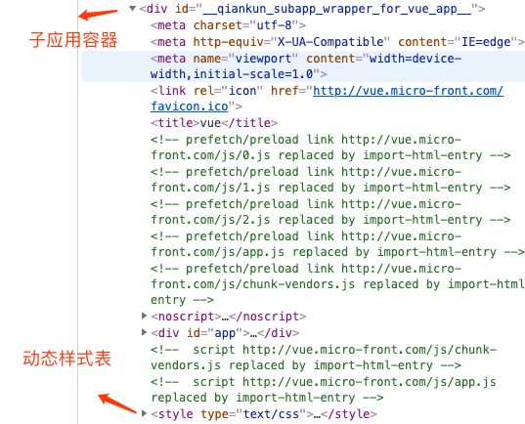
Task: Select the highlighted meta viewport element
Action: 303,66
